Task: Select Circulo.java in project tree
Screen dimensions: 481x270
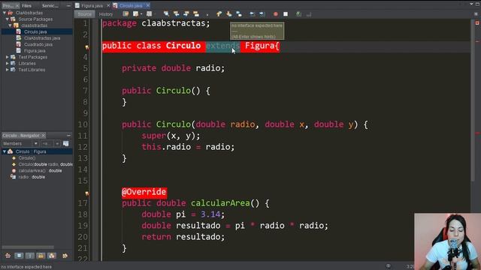Action: [x=35, y=31]
